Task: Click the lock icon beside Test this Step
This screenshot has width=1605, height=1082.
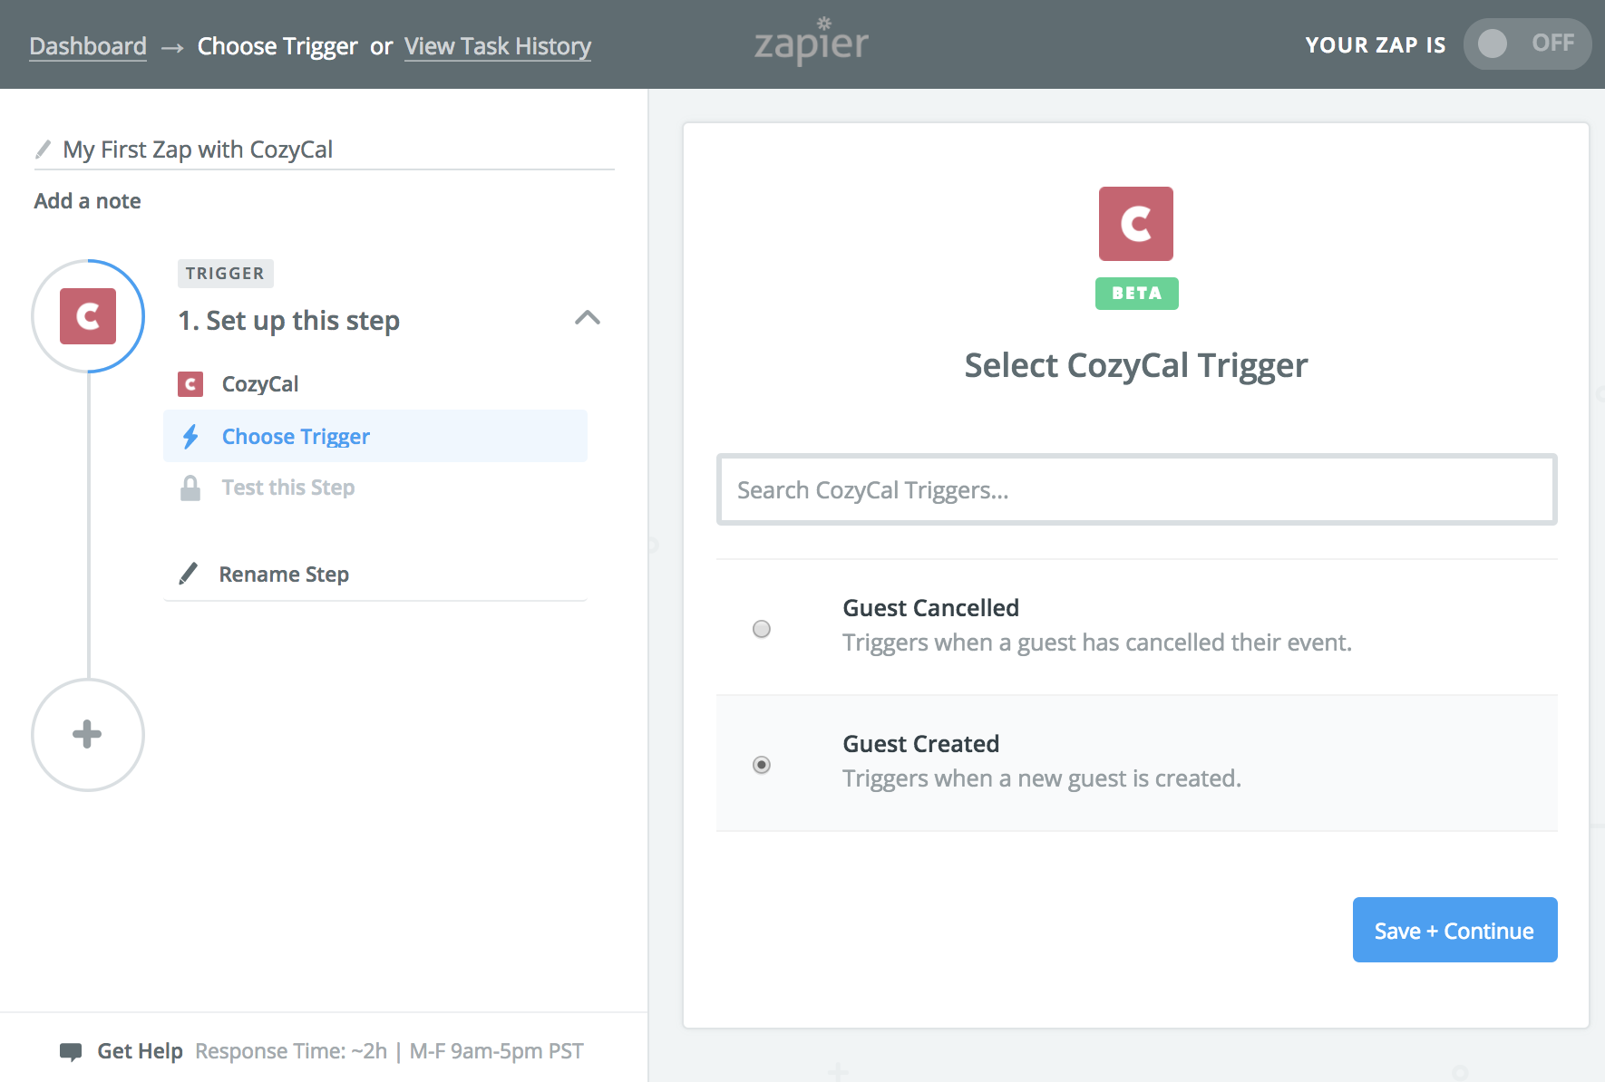Action: pyautogui.click(x=190, y=488)
